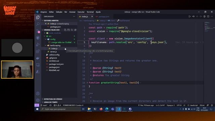Click the git branch main indicator

[x=44, y=105]
